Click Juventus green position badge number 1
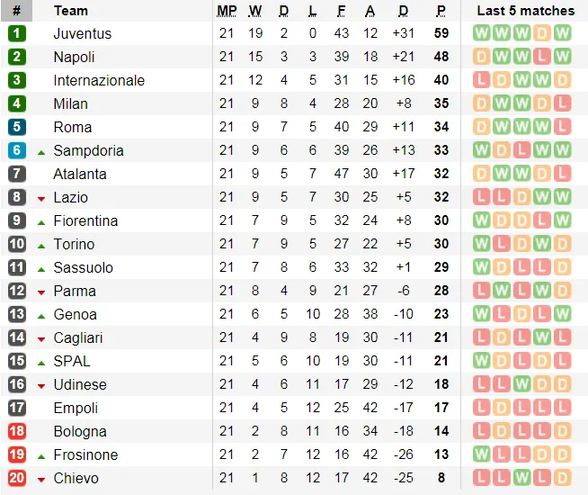 pyautogui.click(x=16, y=33)
